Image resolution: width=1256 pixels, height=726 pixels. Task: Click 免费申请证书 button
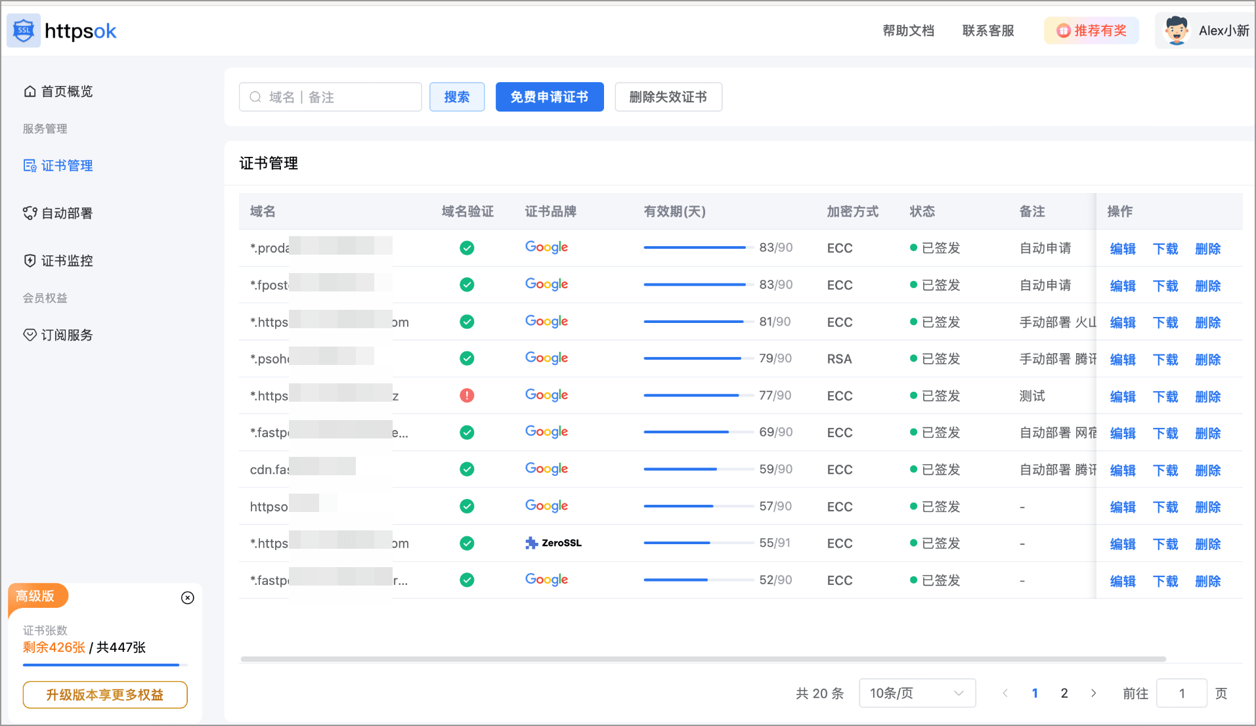[x=550, y=97]
